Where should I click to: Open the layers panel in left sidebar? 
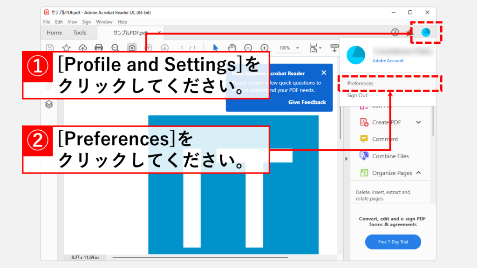coord(49,105)
